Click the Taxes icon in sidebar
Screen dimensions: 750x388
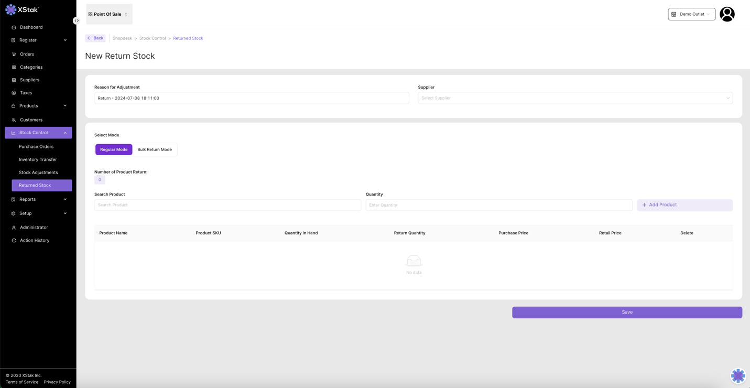tap(14, 93)
